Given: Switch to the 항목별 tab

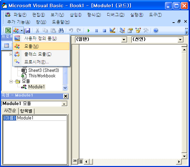Looking at the screenshot, I should pyautogui.click(x=26, y=111).
